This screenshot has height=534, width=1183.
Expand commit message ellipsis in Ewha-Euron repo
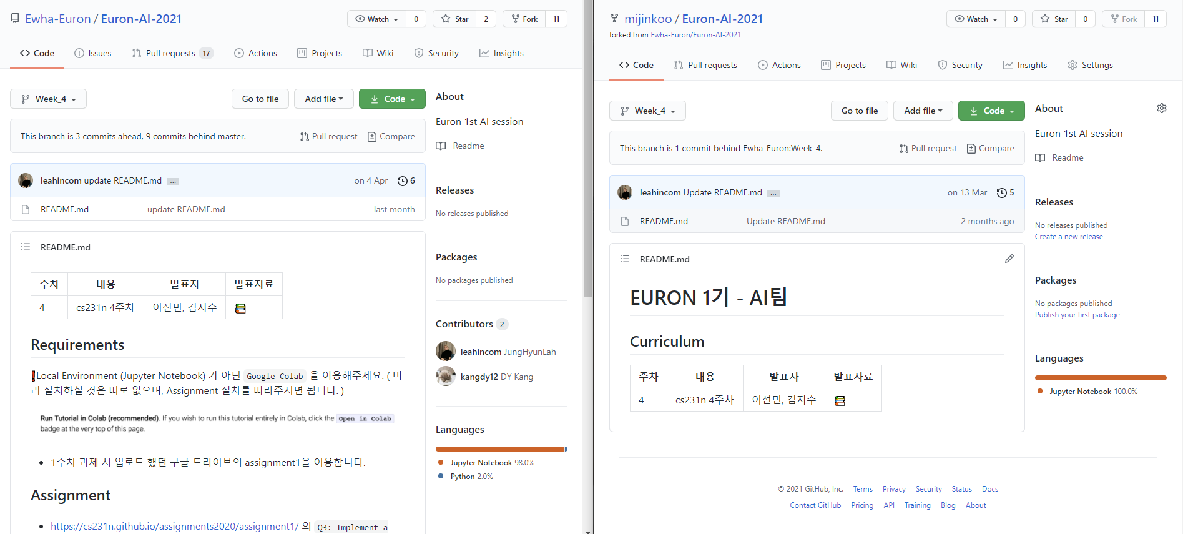[x=173, y=182]
